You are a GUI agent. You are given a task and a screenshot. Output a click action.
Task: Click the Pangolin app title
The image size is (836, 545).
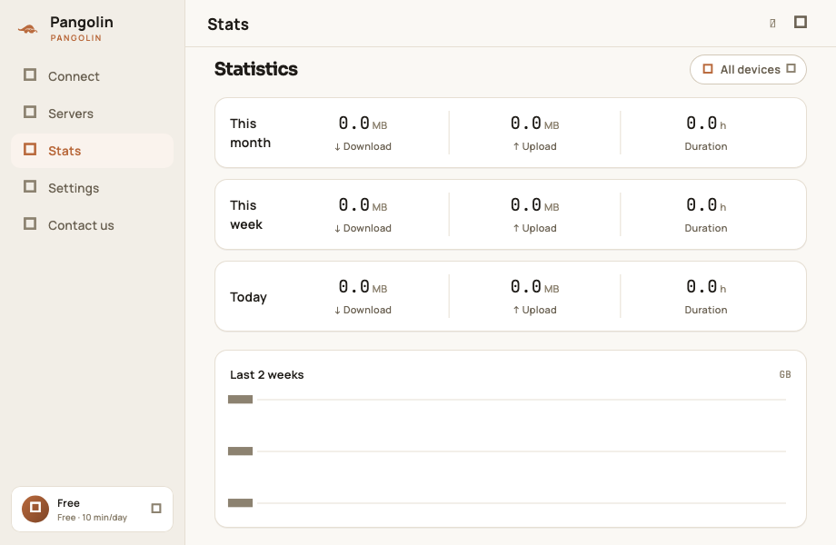pos(82,23)
